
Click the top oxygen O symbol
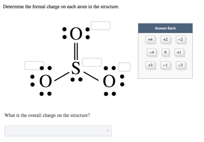76,33
